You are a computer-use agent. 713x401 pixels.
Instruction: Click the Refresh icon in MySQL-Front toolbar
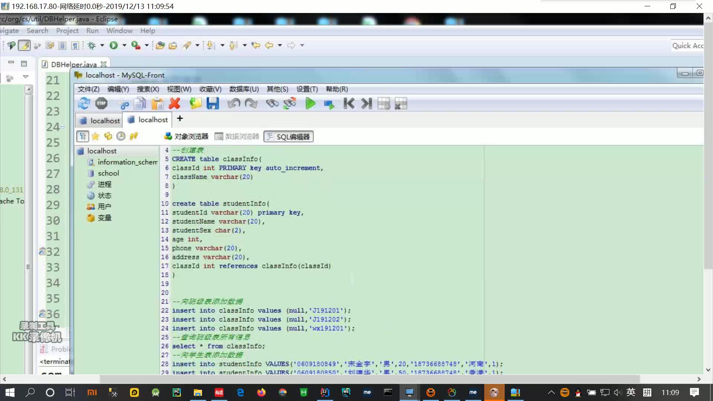coord(84,103)
